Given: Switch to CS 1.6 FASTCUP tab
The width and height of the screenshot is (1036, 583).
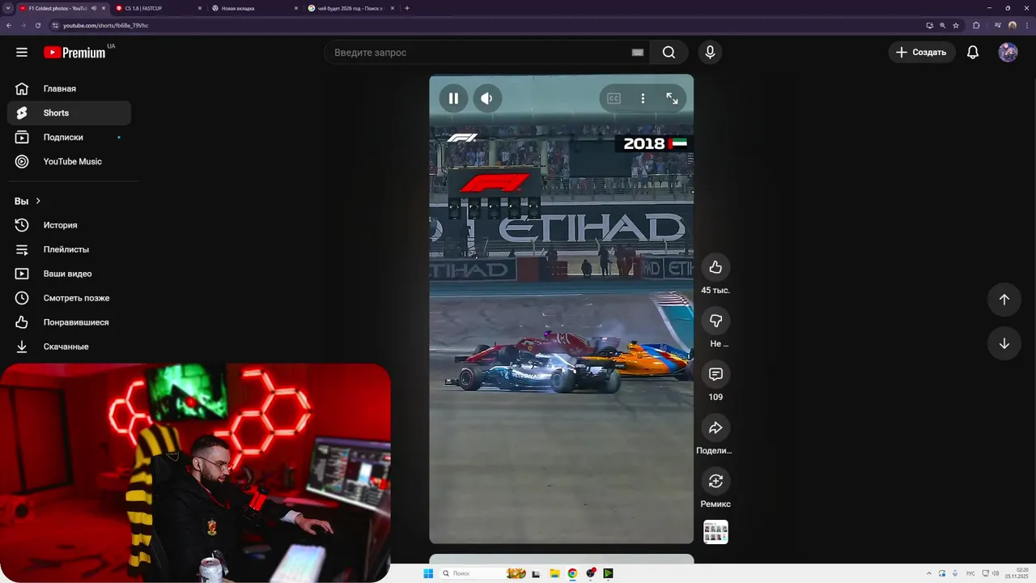Looking at the screenshot, I should pyautogui.click(x=159, y=8).
